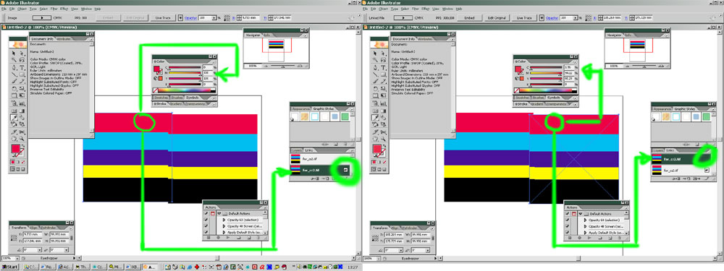Toggle Apply Default Style action checkmark, left window
Screen dimensions: 724x271
pos(206,232)
